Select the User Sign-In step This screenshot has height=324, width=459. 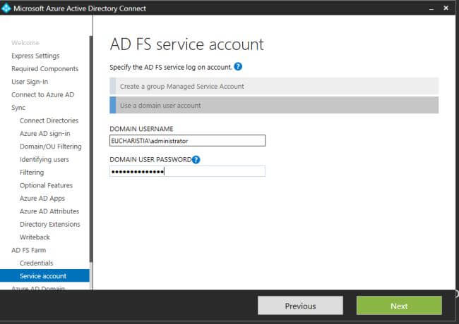click(30, 82)
